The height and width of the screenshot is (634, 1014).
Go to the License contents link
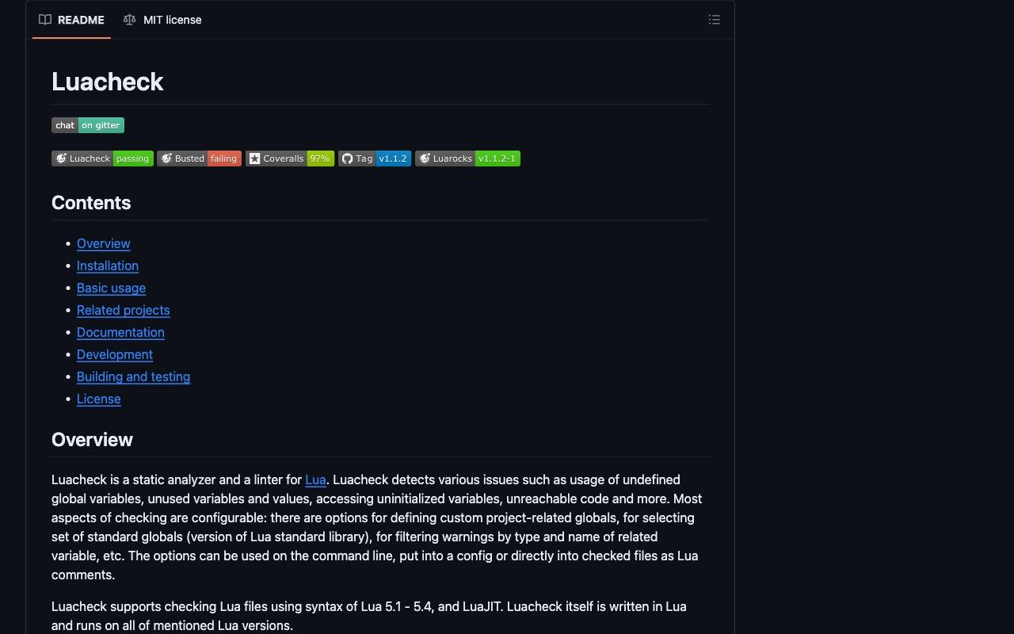pos(99,399)
